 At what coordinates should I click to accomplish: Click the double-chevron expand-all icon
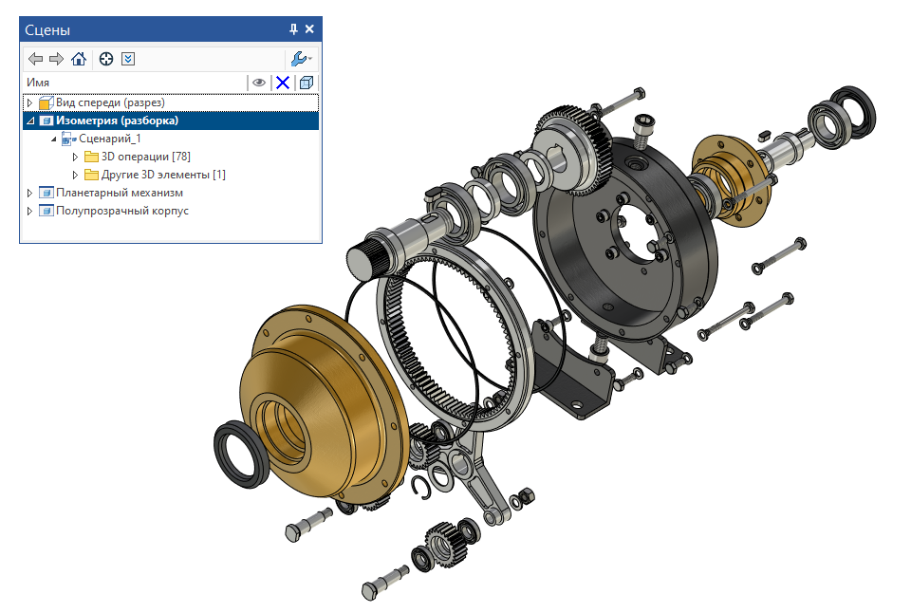(x=128, y=59)
